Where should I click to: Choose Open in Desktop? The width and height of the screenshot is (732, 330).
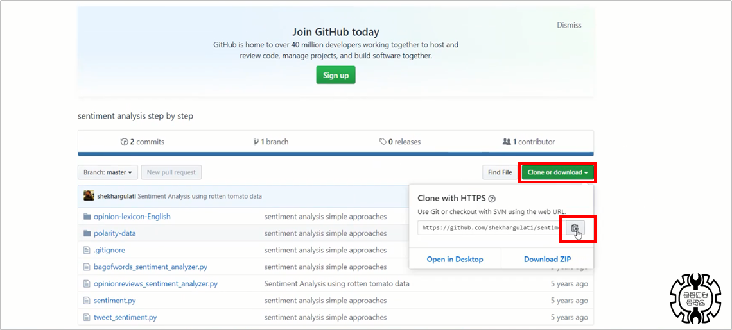[x=455, y=259]
